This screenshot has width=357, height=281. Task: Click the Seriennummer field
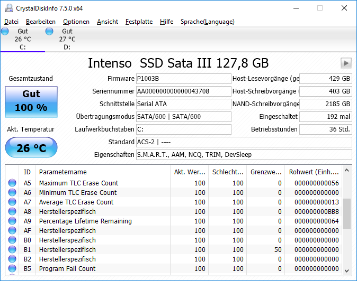tap(183, 91)
